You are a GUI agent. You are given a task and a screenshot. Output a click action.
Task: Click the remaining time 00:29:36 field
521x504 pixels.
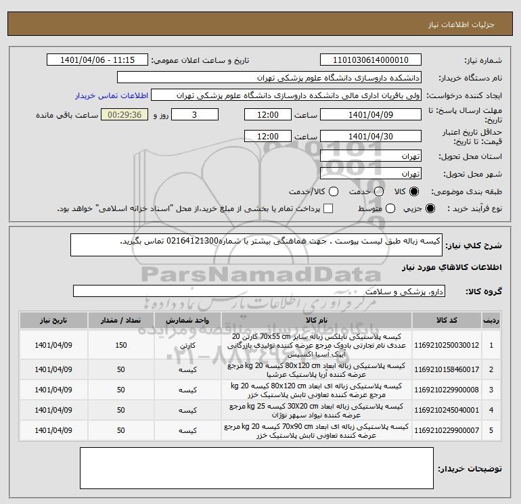pyautogui.click(x=124, y=114)
